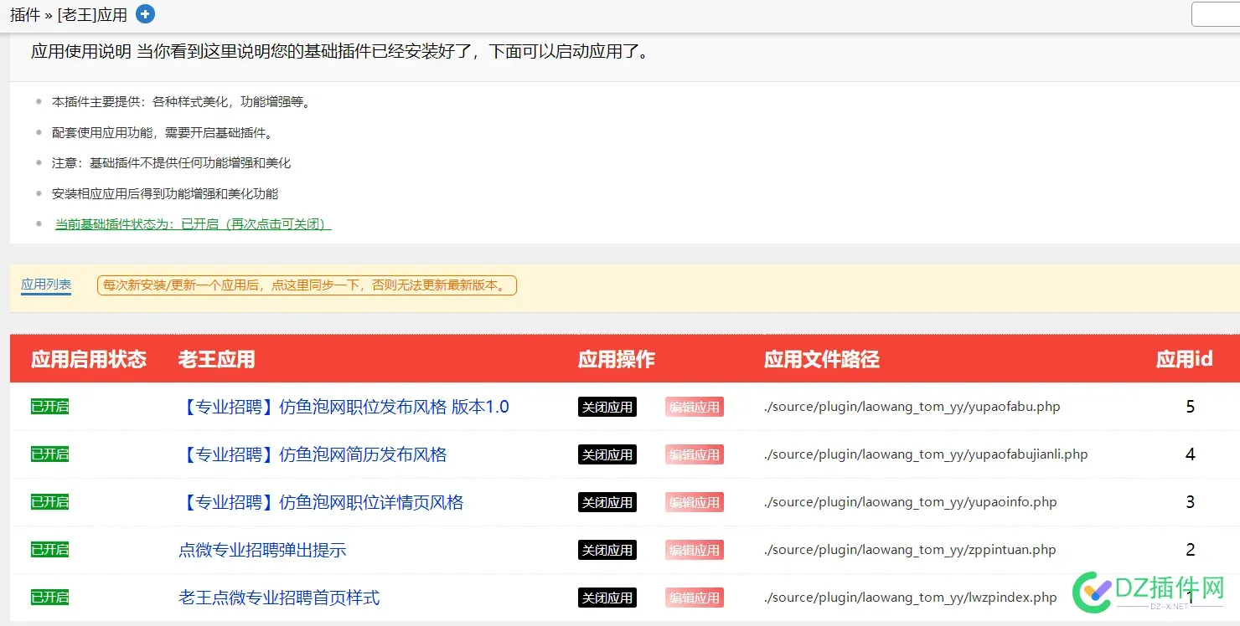
Task: Click 编辑应用 for yupaofabujianli.php row
Action: pos(695,454)
